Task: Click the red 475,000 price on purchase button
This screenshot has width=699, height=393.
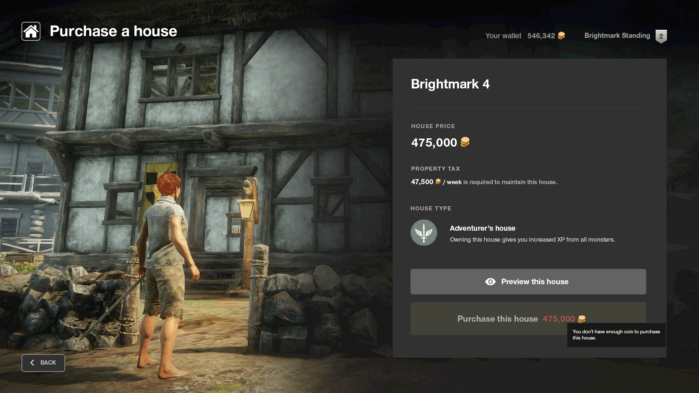Action: tap(559, 319)
